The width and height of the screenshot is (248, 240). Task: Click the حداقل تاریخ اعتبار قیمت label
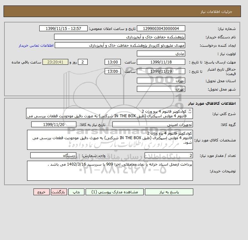[222, 72]
